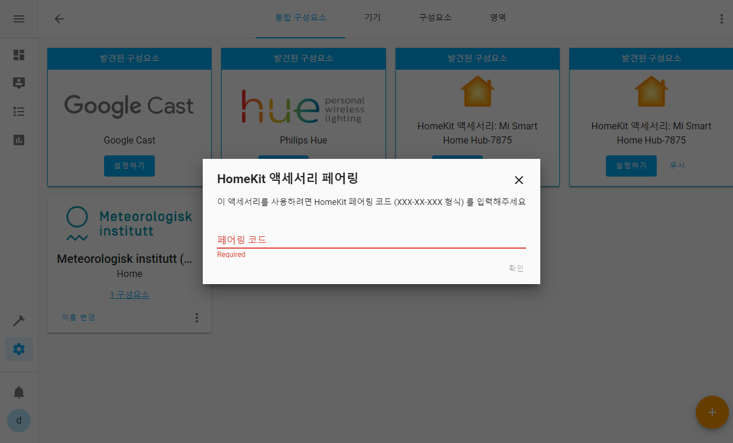Image resolution: width=733 pixels, height=443 pixels.
Task: Open the notifications bell icon
Action: point(19,392)
